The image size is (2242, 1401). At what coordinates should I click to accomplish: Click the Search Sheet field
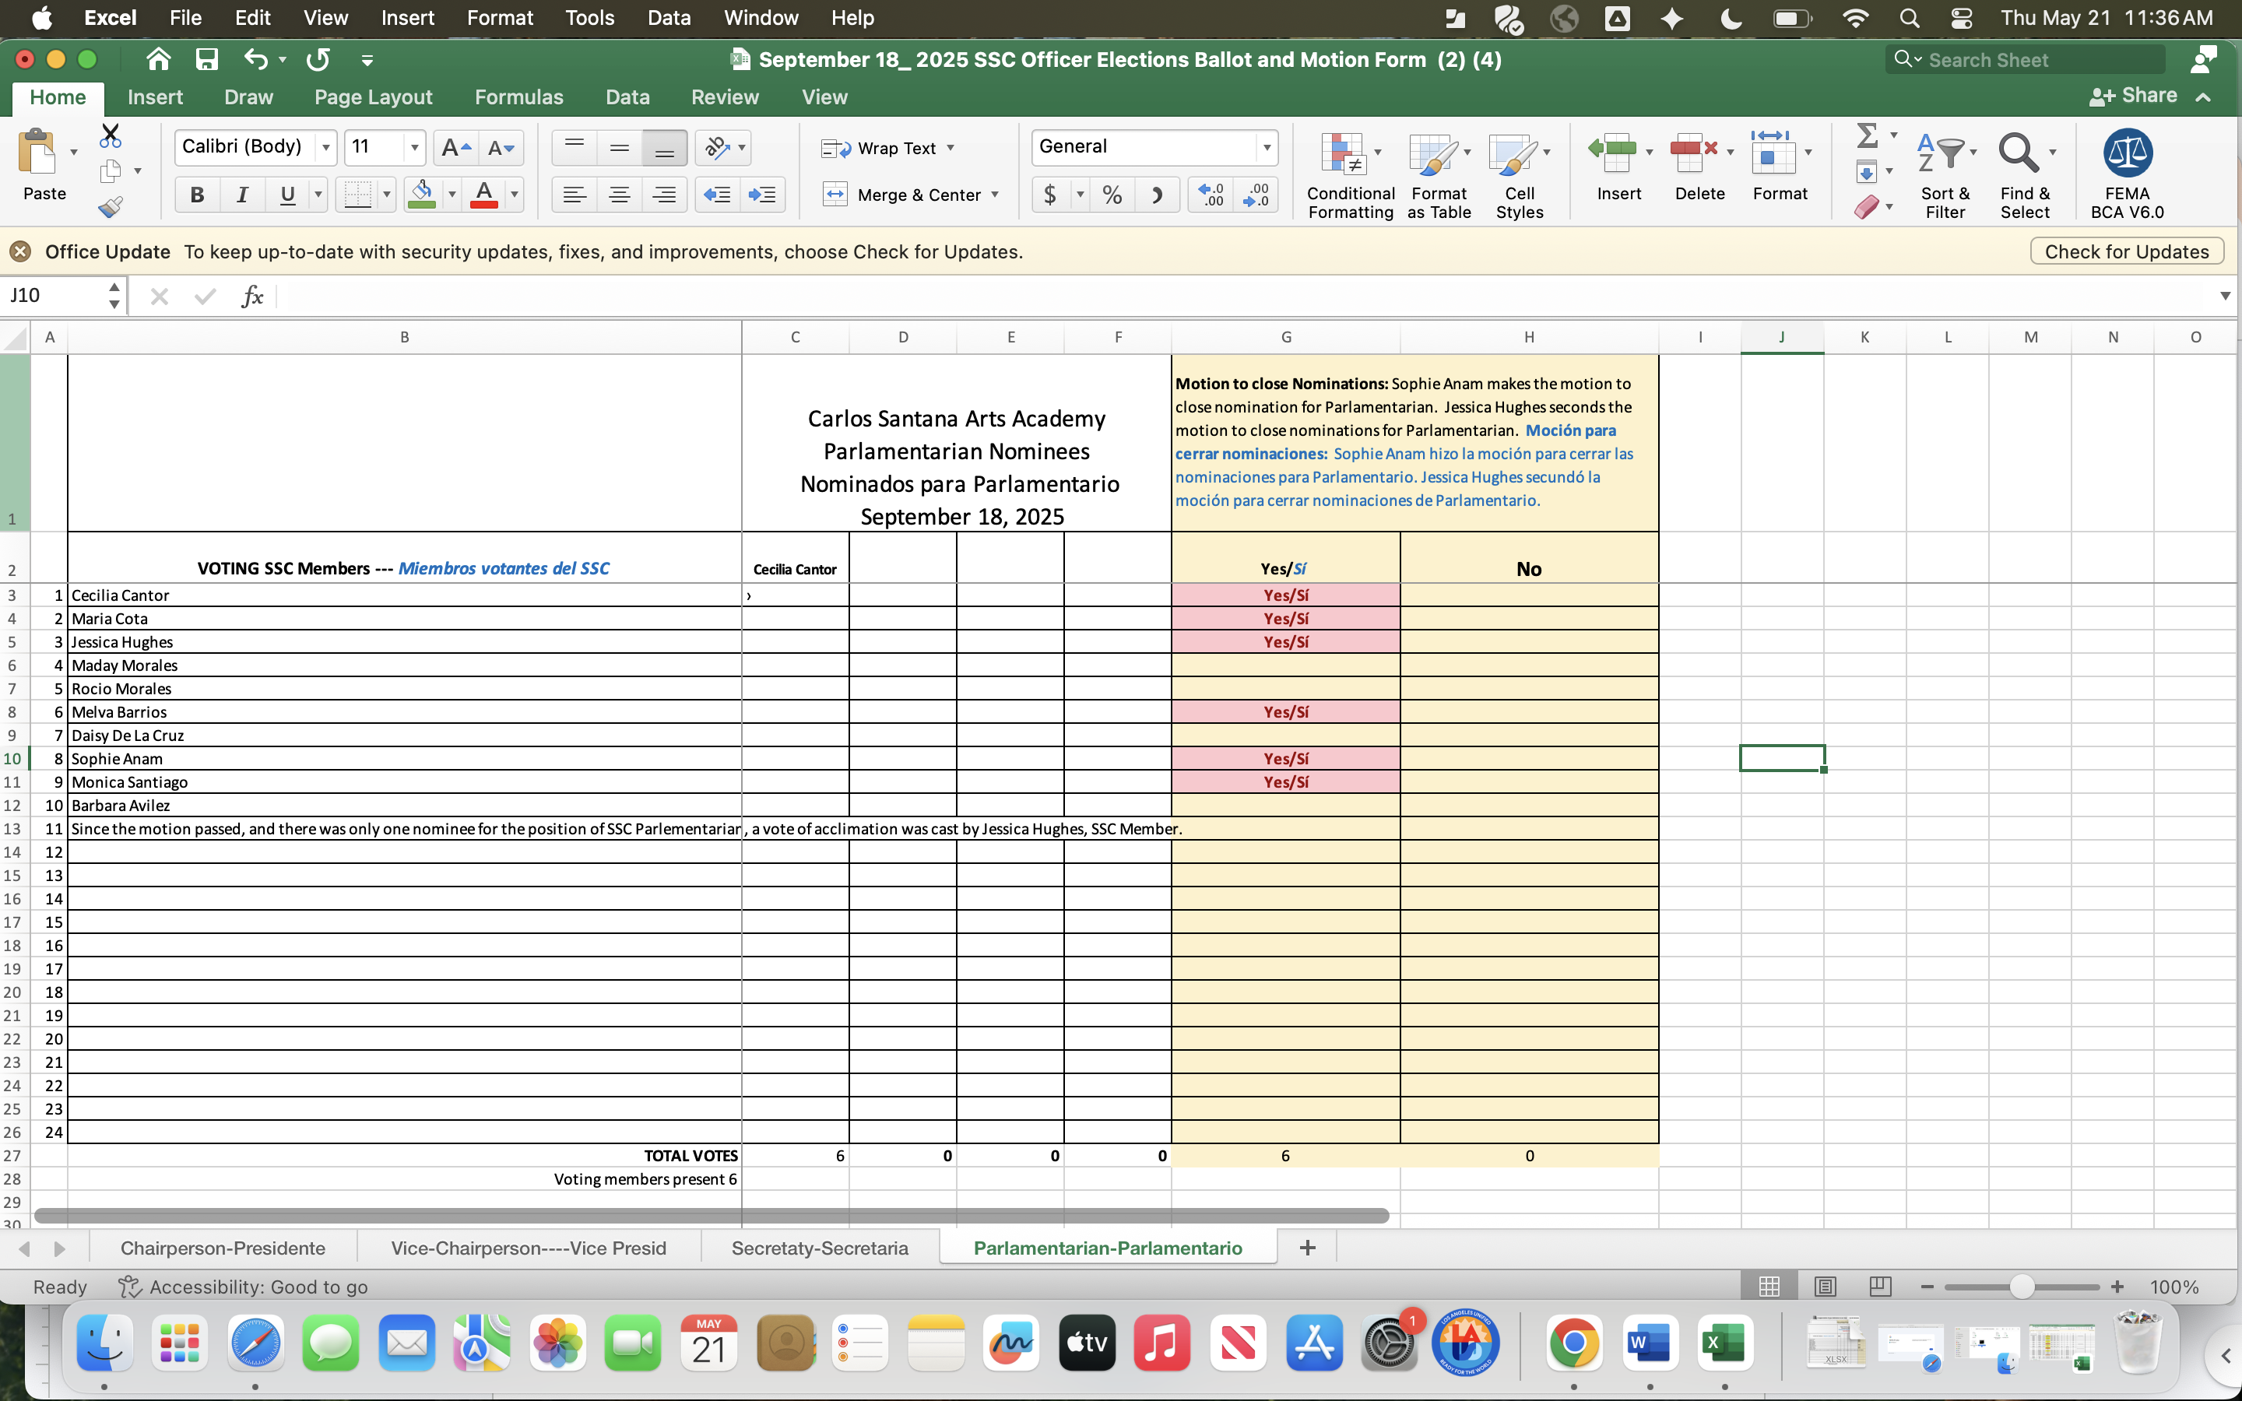click(x=2024, y=60)
